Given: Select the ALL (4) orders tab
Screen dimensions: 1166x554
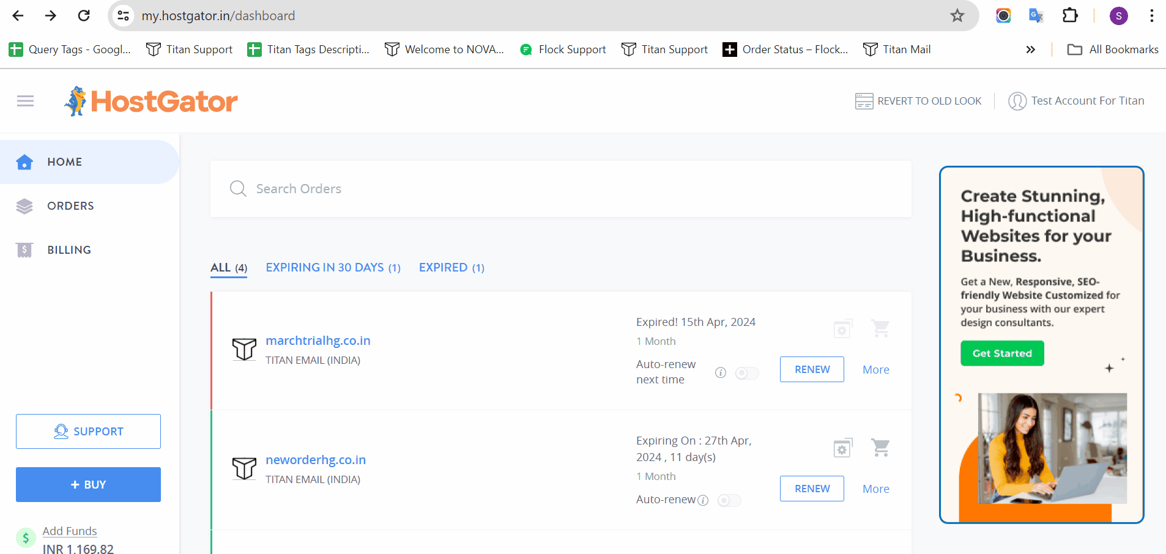Looking at the screenshot, I should 229,268.
